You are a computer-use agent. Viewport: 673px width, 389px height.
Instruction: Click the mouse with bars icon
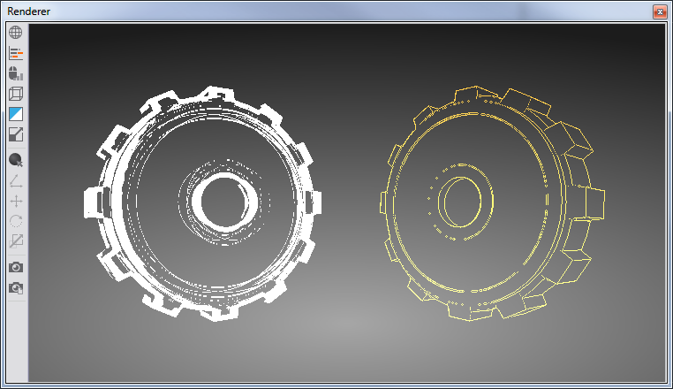(x=16, y=73)
